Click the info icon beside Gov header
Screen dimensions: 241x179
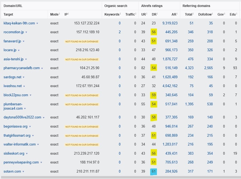click(x=225, y=14)
